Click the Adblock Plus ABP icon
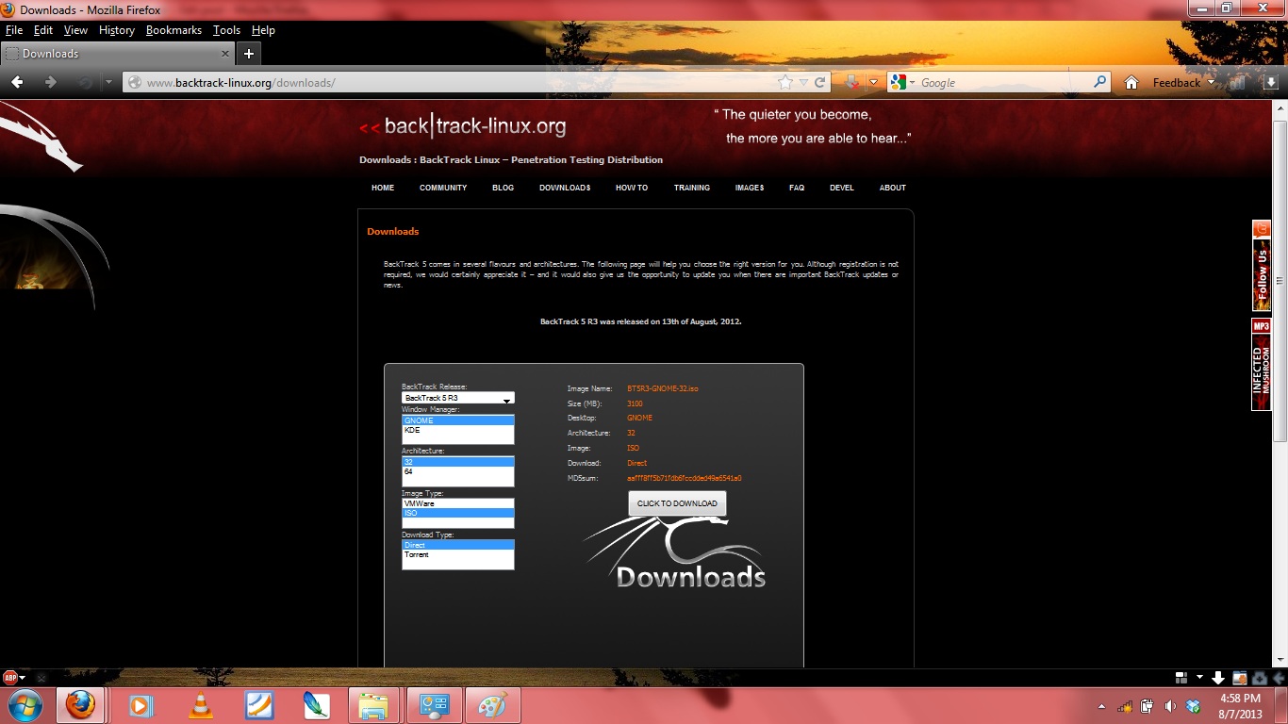The width and height of the screenshot is (1288, 724). click(x=9, y=677)
